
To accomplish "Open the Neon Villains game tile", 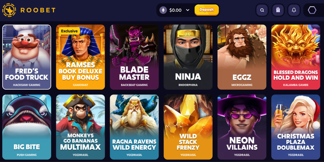I will pyautogui.click(x=242, y=127).
